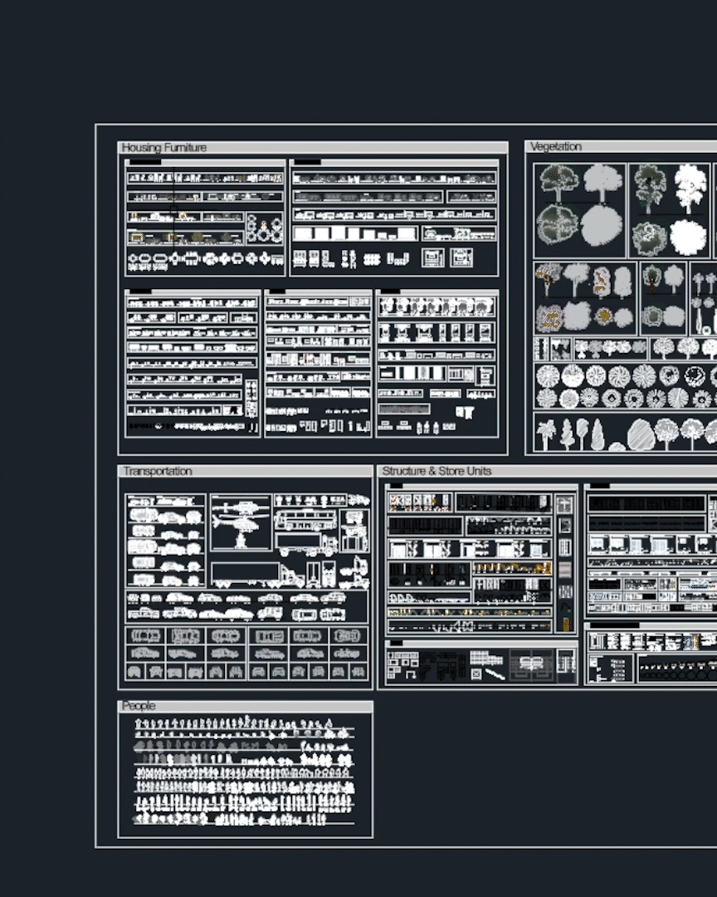Click the People section title
717x897 pixels.
(x=139, y=705)
